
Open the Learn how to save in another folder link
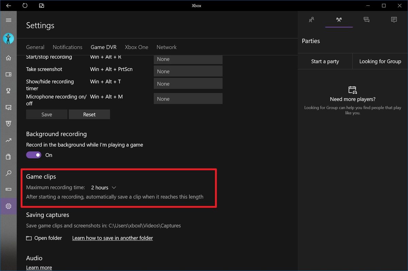pyautogui.click(x=112, y=238)
